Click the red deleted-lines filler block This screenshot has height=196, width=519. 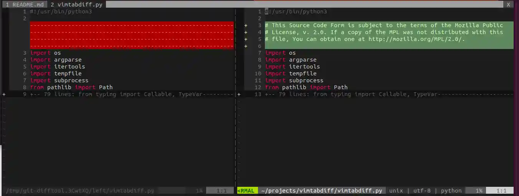point(132,36)
